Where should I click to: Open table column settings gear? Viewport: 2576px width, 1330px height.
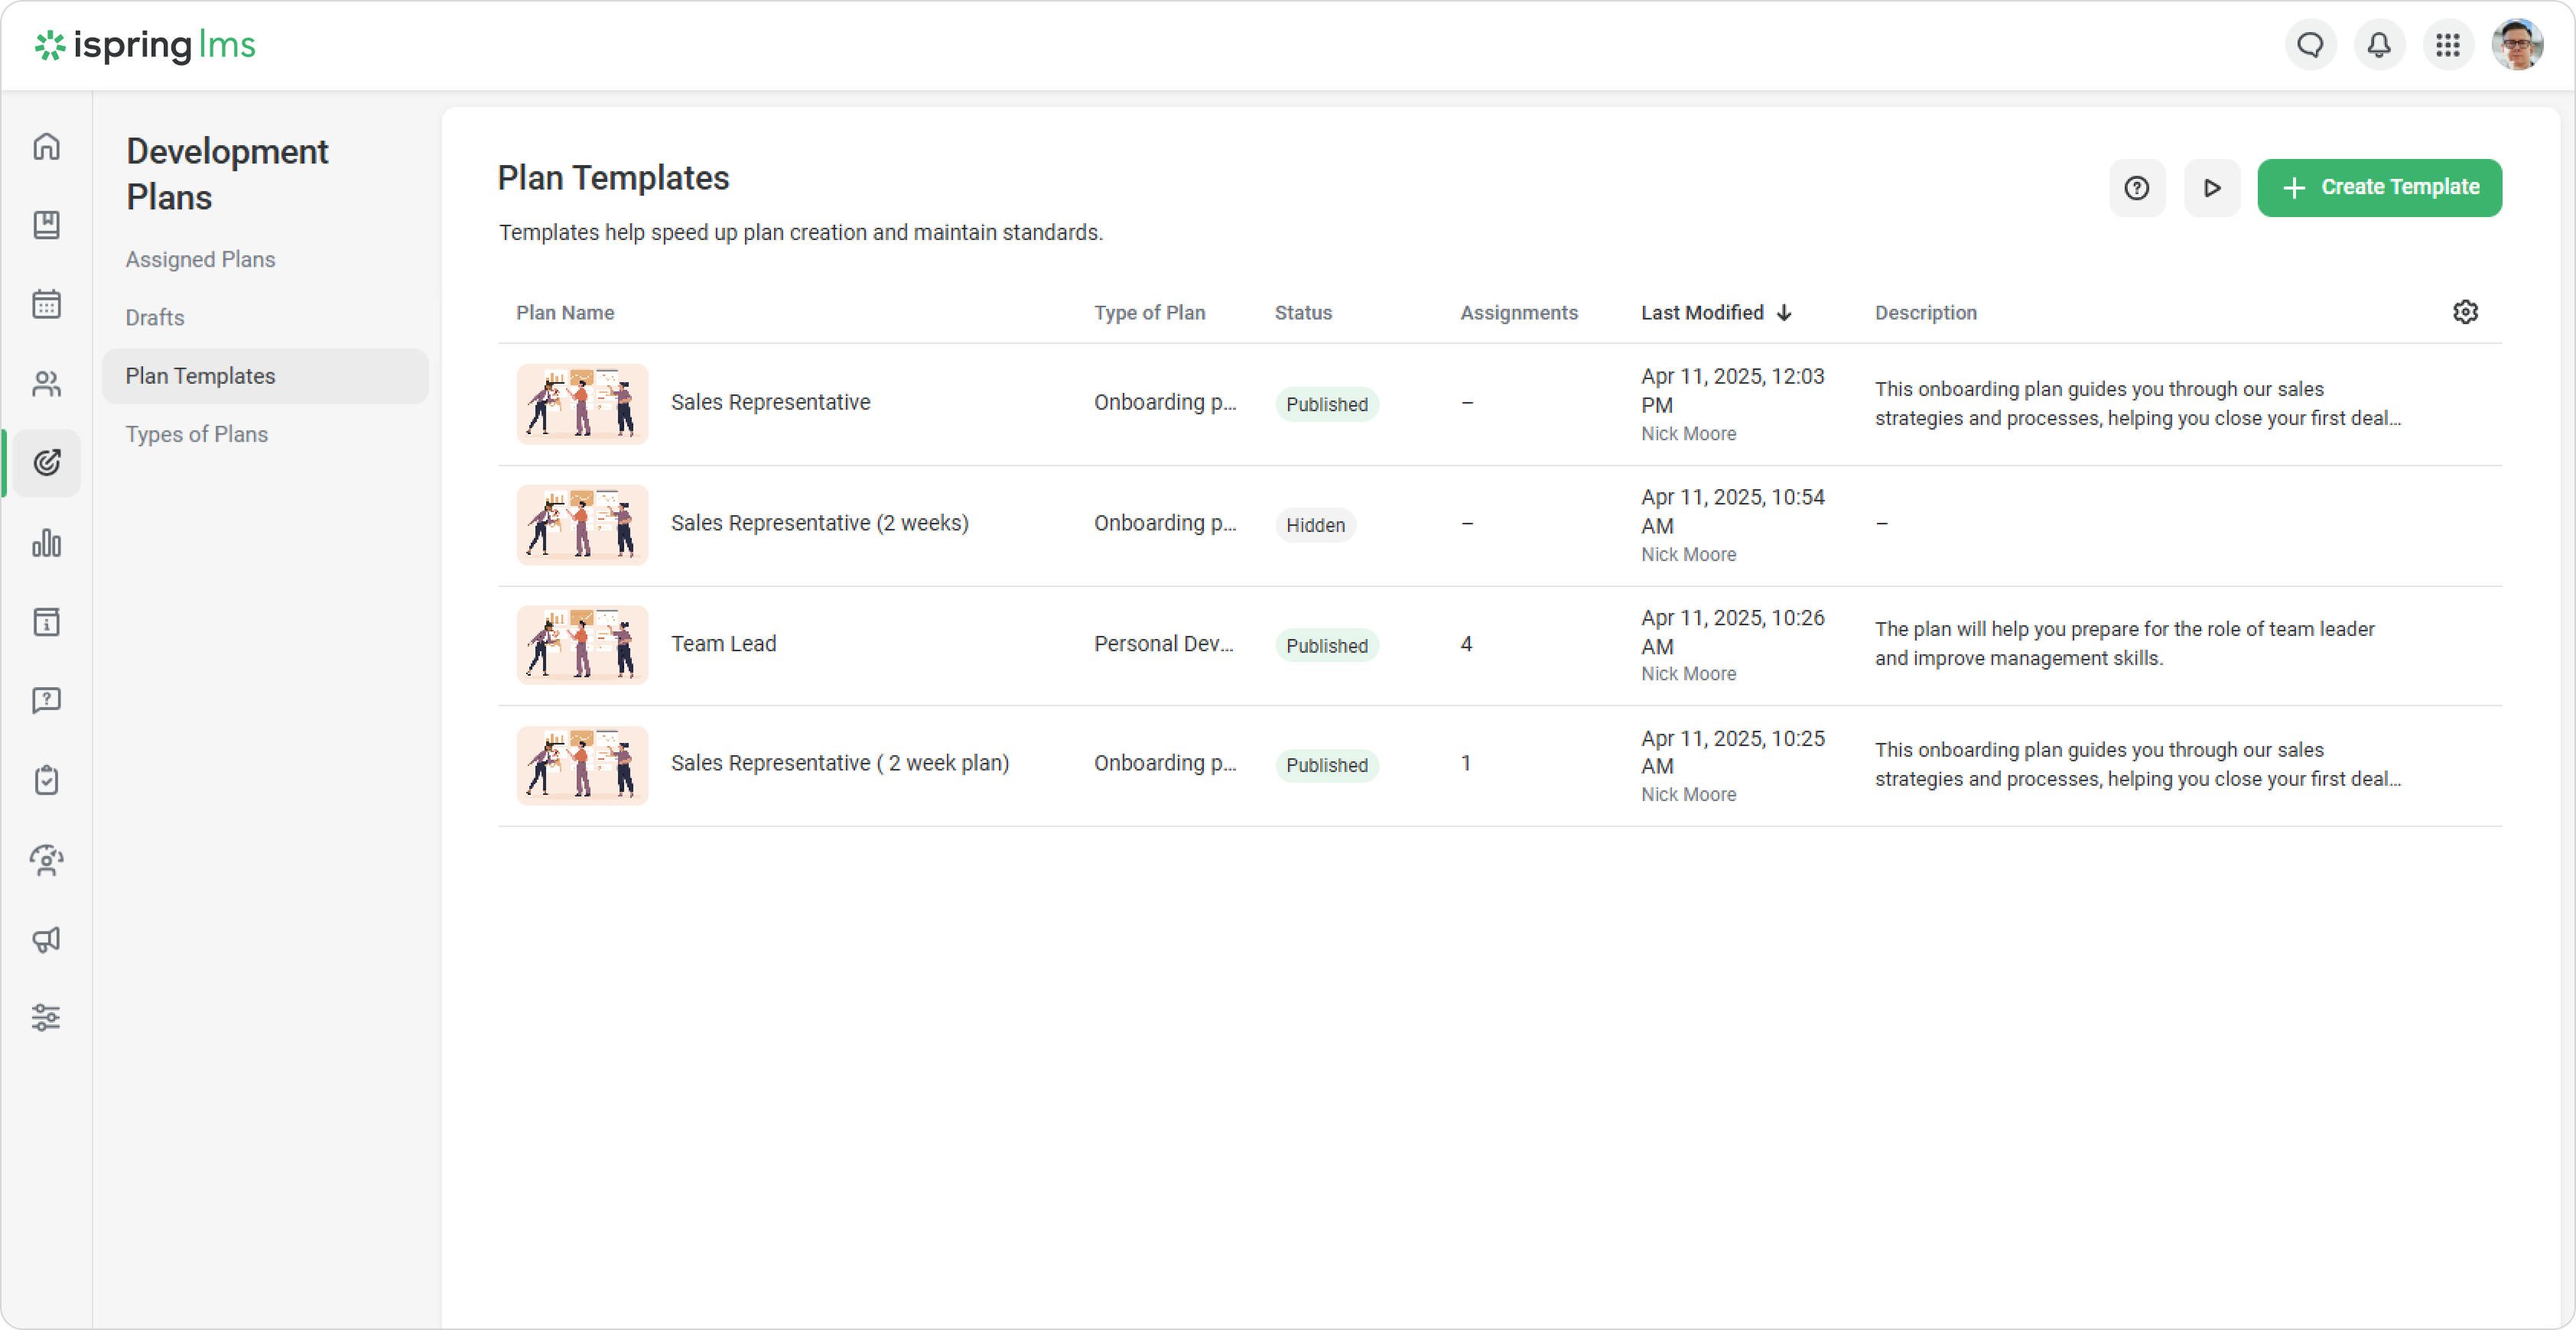point(2465,312)
